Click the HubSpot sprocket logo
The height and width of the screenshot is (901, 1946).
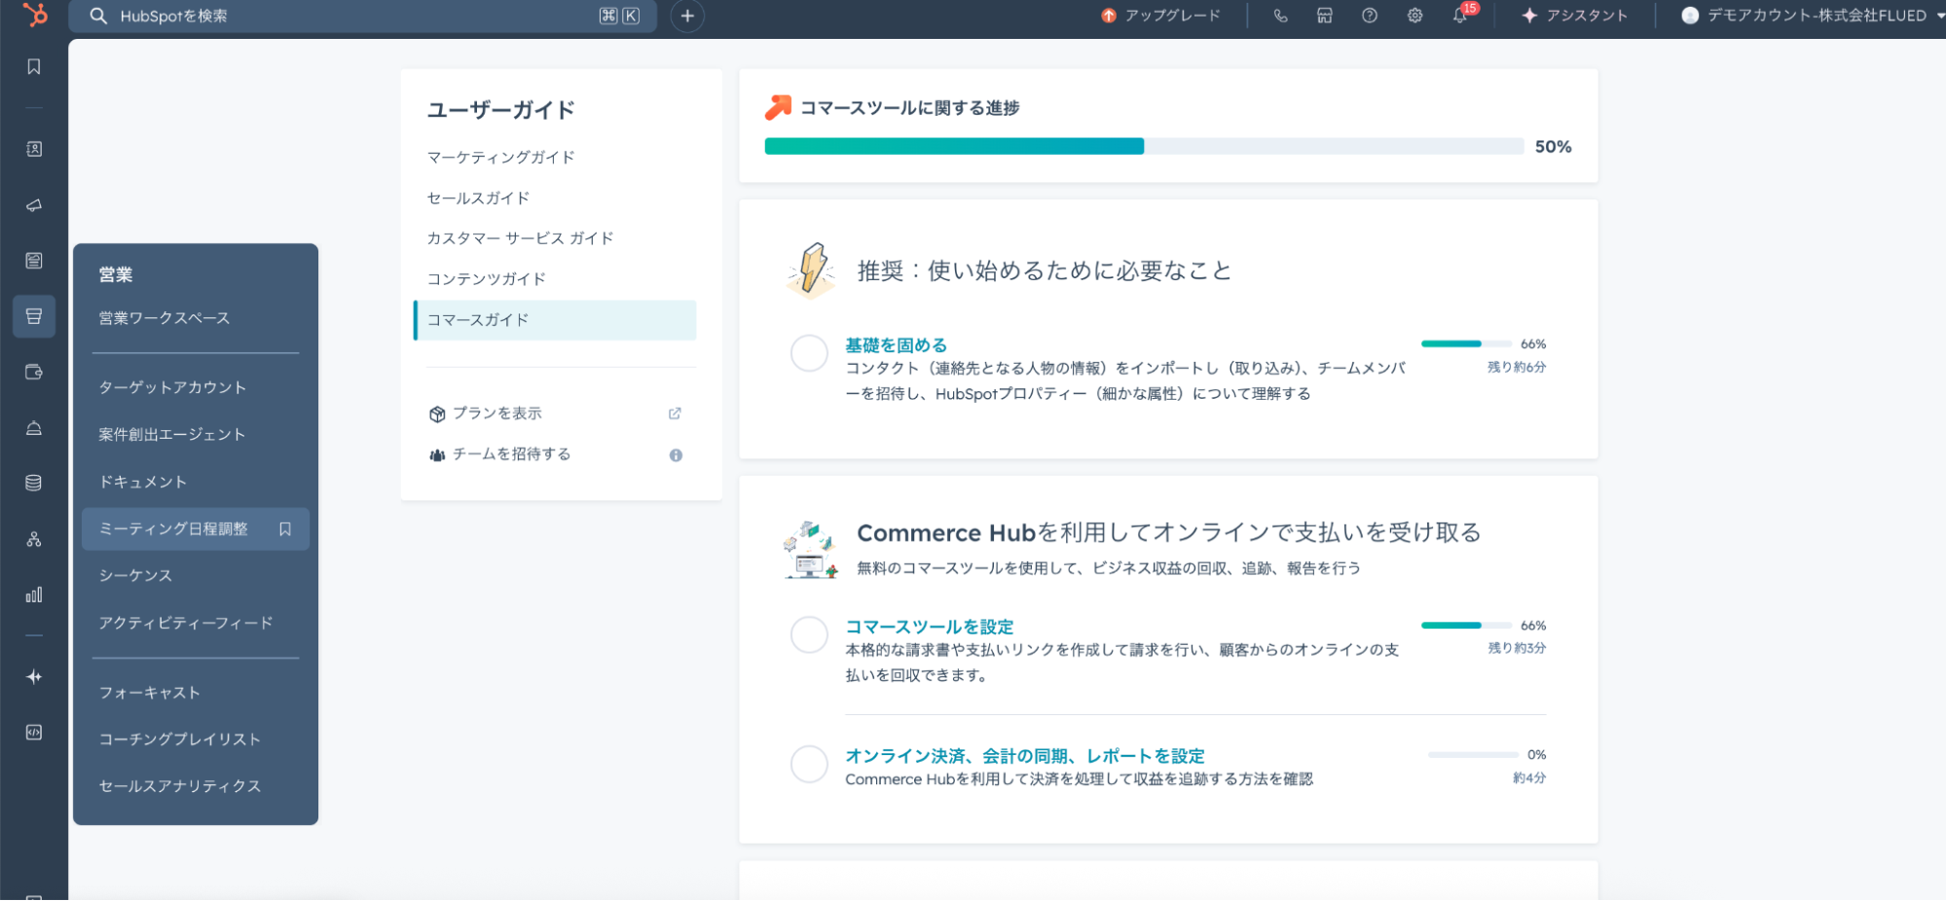[x=34, y=16]
